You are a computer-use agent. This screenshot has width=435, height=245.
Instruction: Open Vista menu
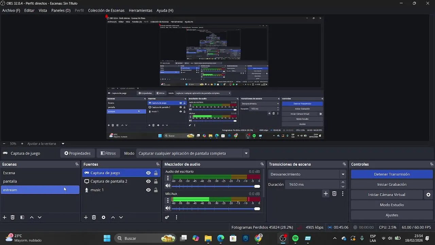coord(43,11)
